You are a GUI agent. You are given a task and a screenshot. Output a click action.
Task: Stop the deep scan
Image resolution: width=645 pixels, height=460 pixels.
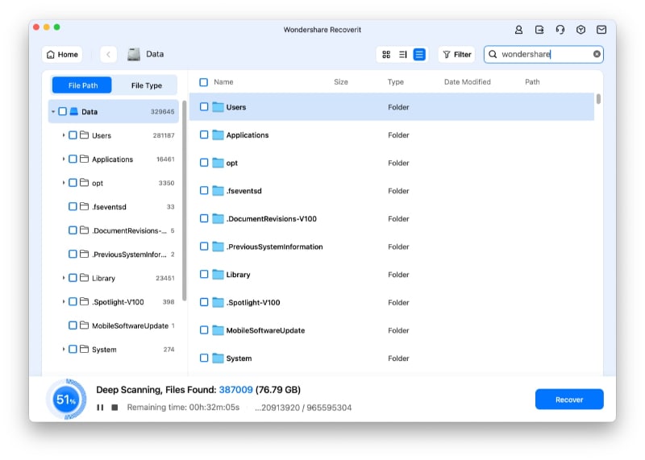click(114, 408)
